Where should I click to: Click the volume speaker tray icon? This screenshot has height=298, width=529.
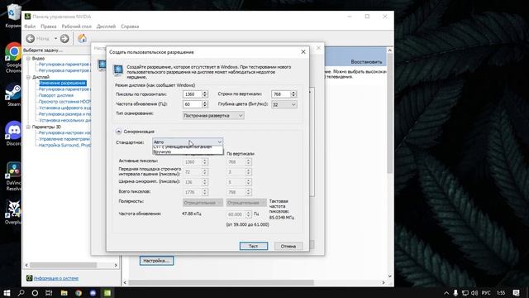(x=474, y=293)
